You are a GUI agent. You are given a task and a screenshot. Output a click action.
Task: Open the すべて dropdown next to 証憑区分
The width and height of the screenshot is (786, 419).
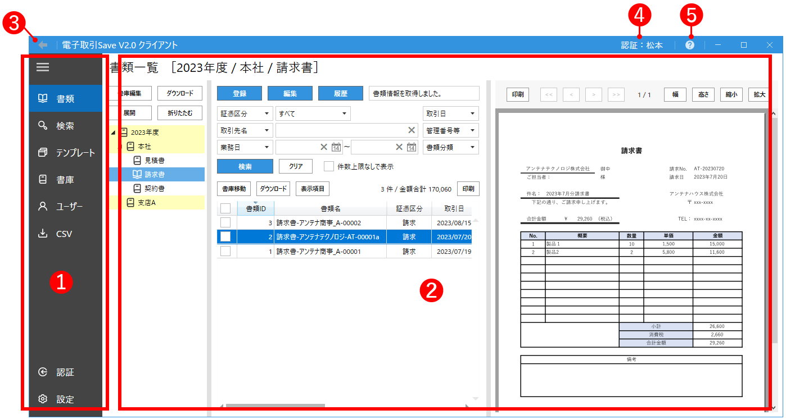(x=313, y=113)
